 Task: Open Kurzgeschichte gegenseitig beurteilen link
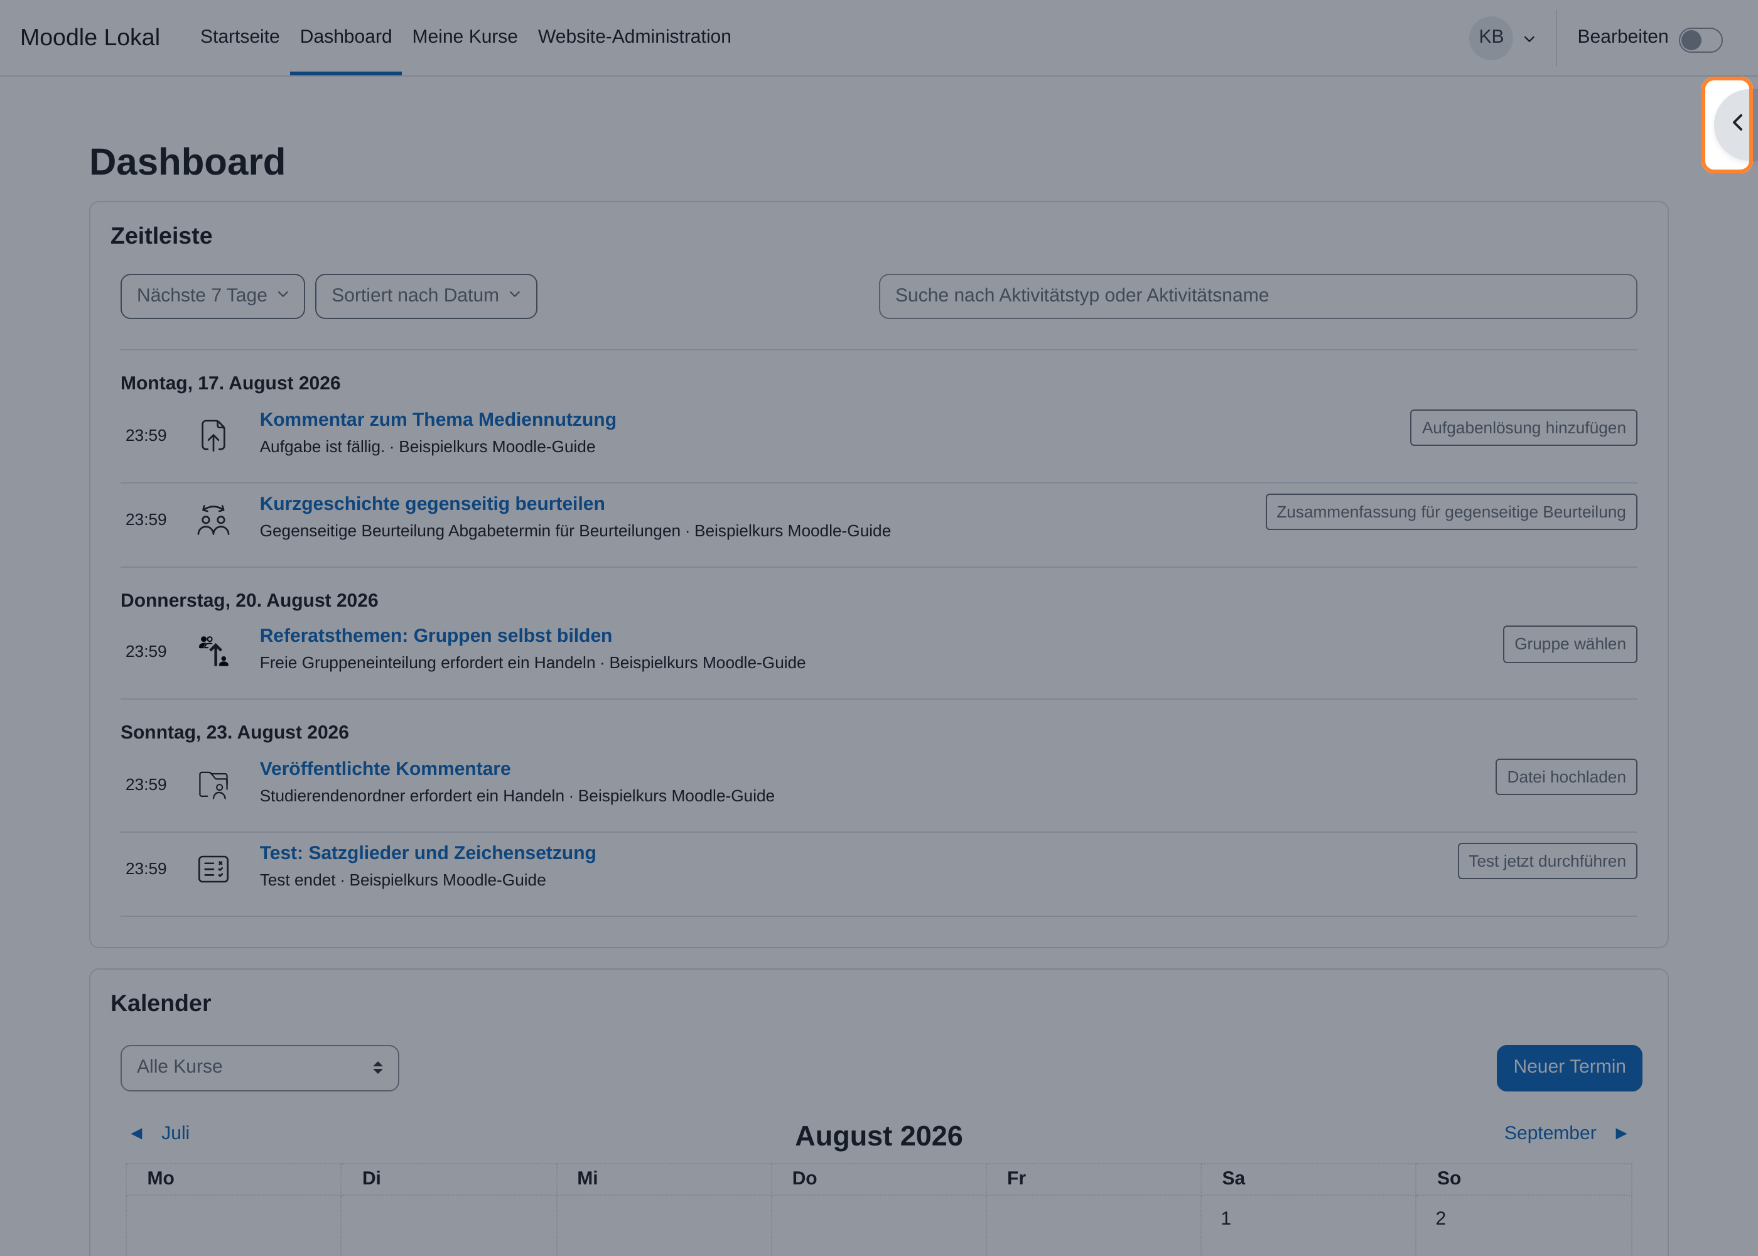pos(432,504)
